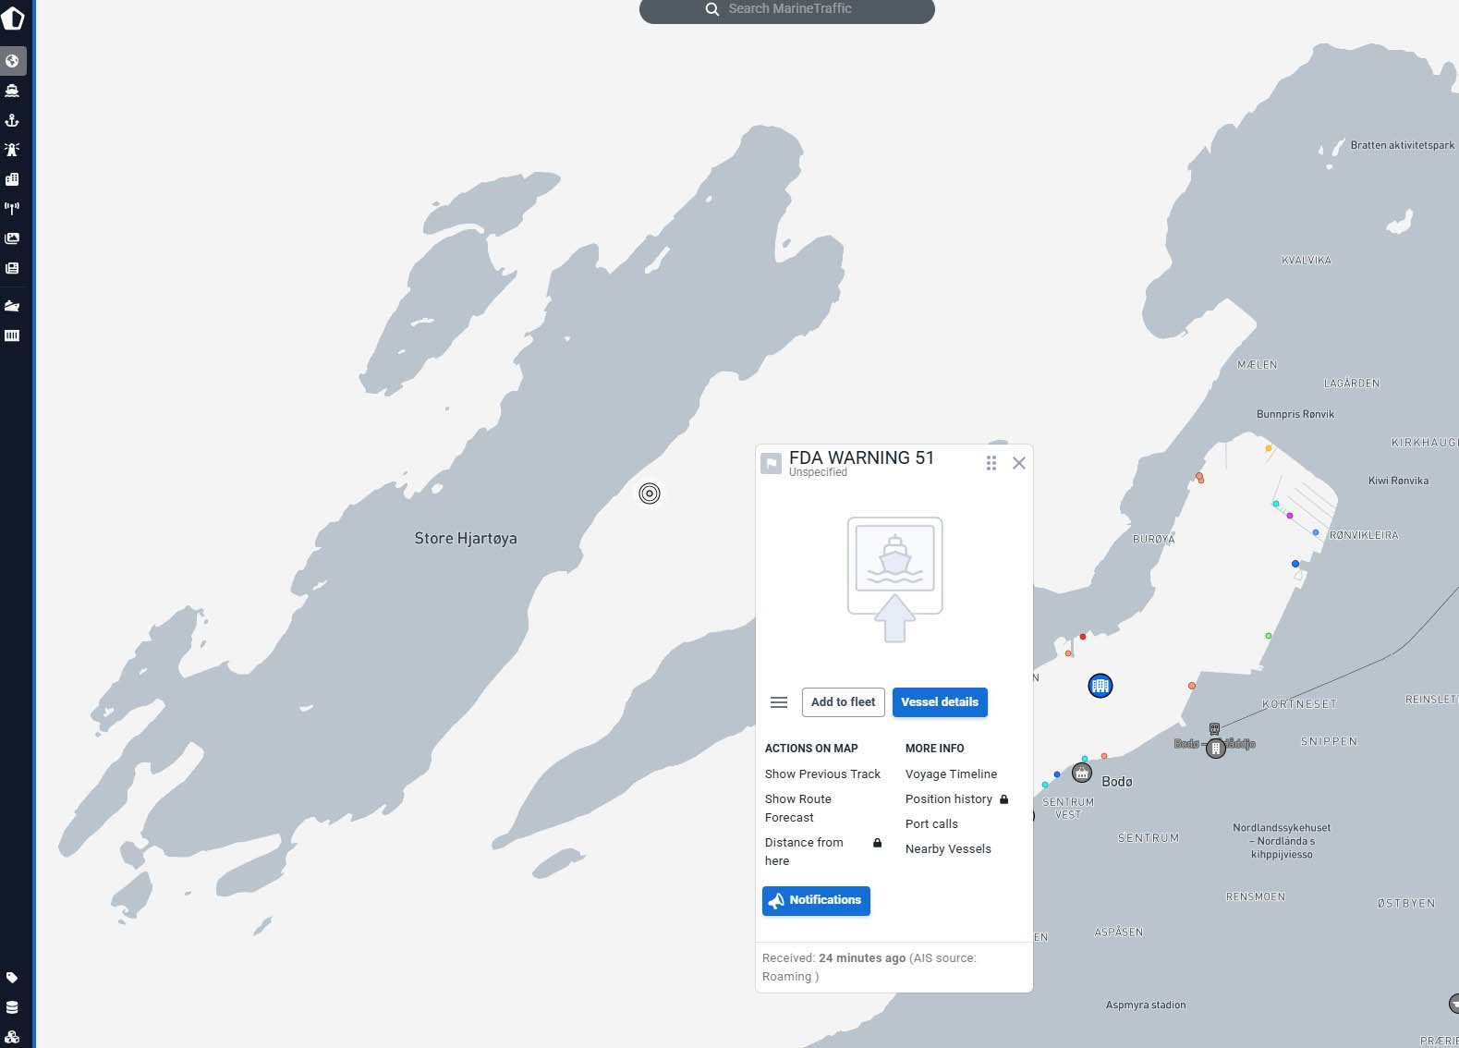This screenshot has height=1048, width=1459.
Task: Click the price tag icon in sidebar
Action: tap(12, 978)
